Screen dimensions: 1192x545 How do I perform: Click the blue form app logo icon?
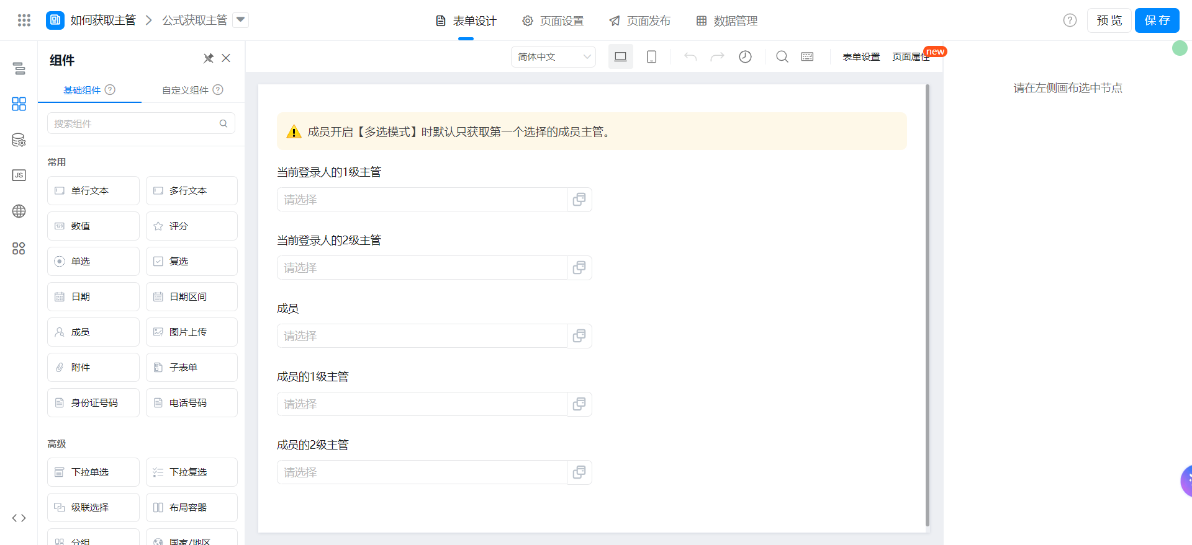tap(55, 20)
